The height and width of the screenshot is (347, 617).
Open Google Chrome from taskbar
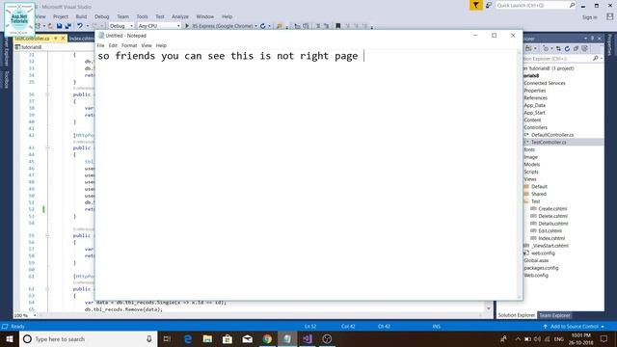tap(267, 338)
